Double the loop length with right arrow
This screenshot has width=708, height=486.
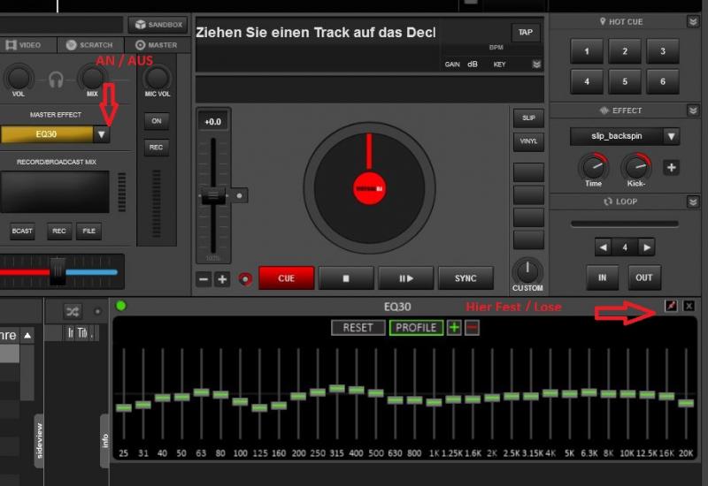647,247
